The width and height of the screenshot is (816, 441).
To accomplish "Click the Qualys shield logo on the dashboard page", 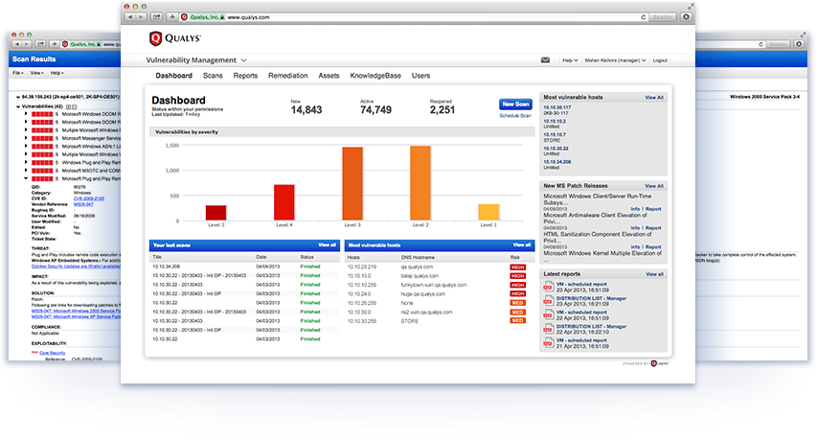I will 155,38.
